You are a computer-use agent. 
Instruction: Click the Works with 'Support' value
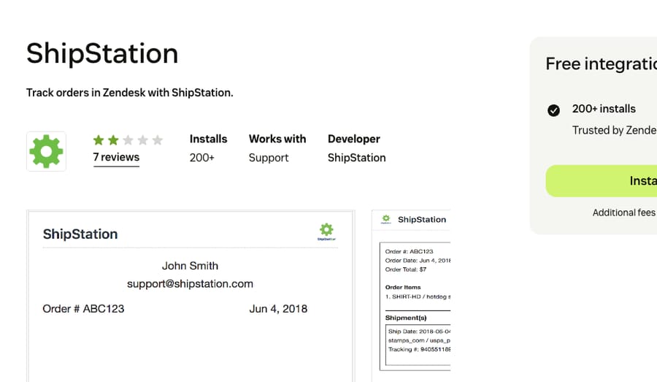(269, 158)
